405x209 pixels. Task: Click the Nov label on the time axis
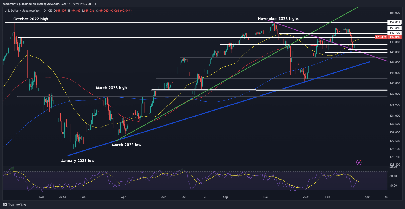pyautogui.click(x=266, y=197)
